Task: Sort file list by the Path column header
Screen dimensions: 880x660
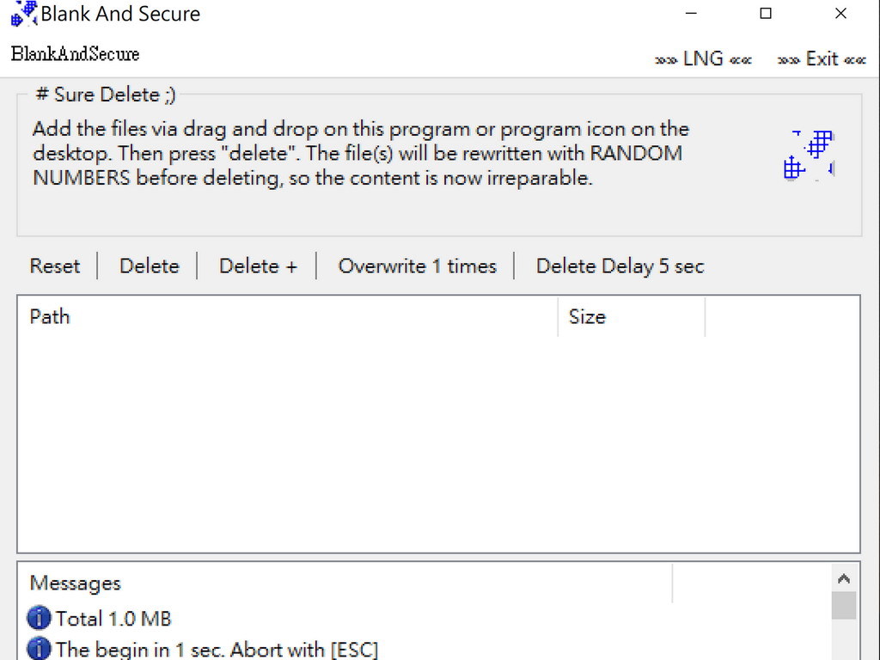Action: tap(288, 317)
